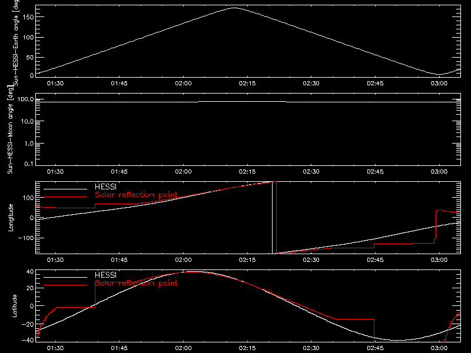471x353 pixels.
Task: Click the -40 tick on Latitude axis
Action: 27,341
